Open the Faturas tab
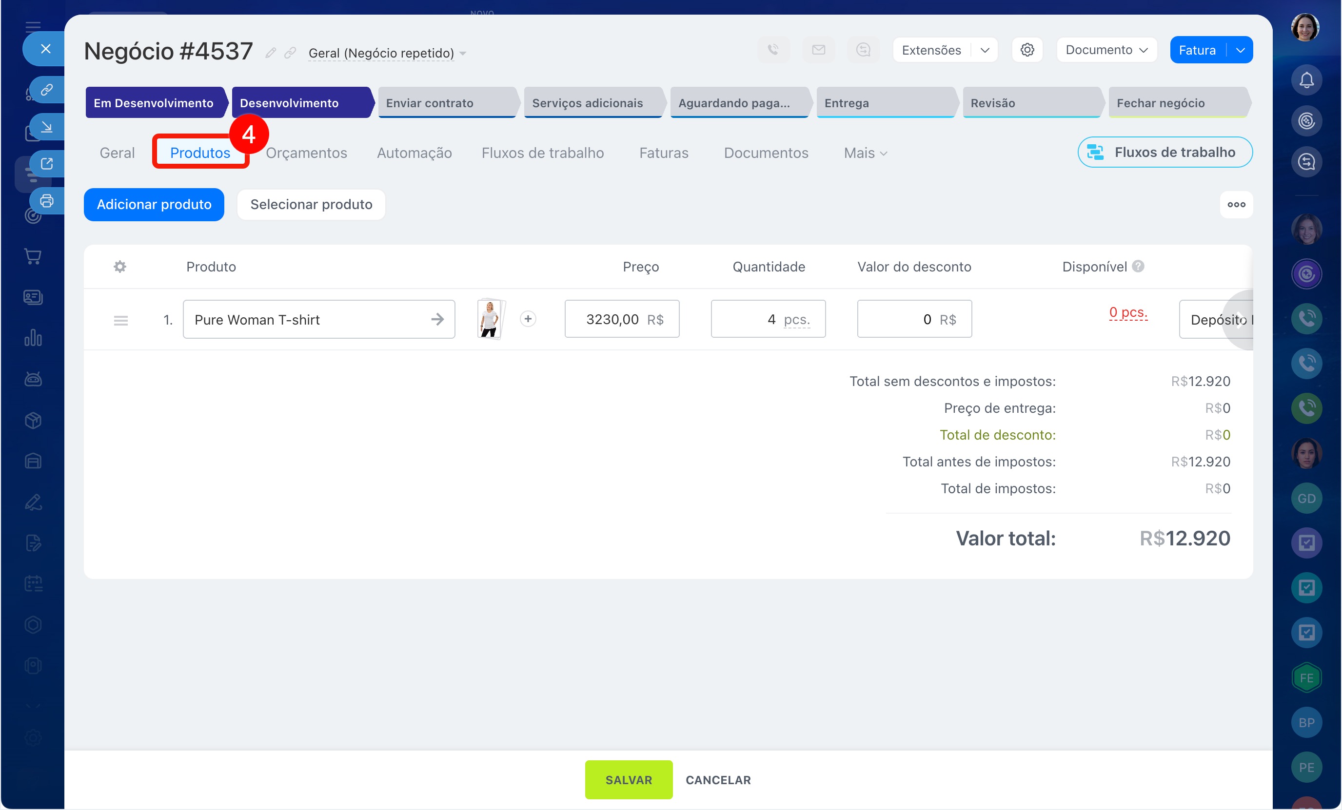The height and width of the screenshot is (810, 1342). tap(663, 153)
